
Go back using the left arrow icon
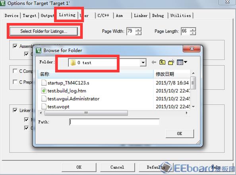coord(154,62)
